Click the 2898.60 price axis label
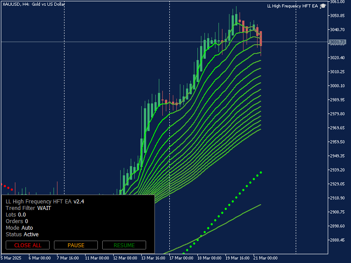The image size is (351, 263). click(337, 226)
